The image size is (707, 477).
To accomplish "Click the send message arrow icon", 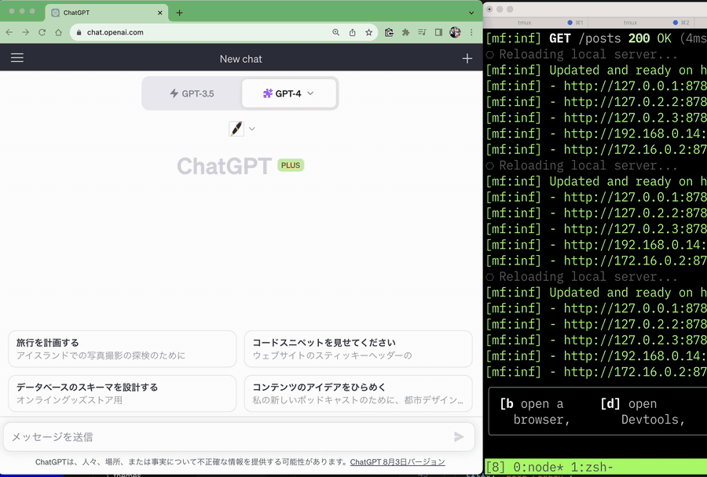I will point(459,437).
